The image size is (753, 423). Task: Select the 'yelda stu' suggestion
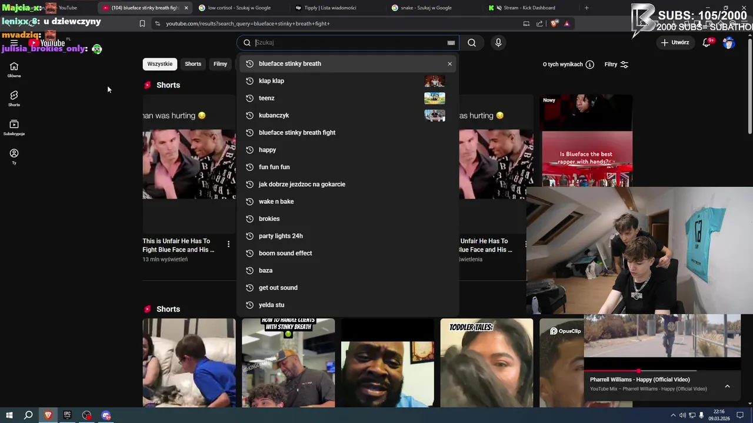coord(348,305)
